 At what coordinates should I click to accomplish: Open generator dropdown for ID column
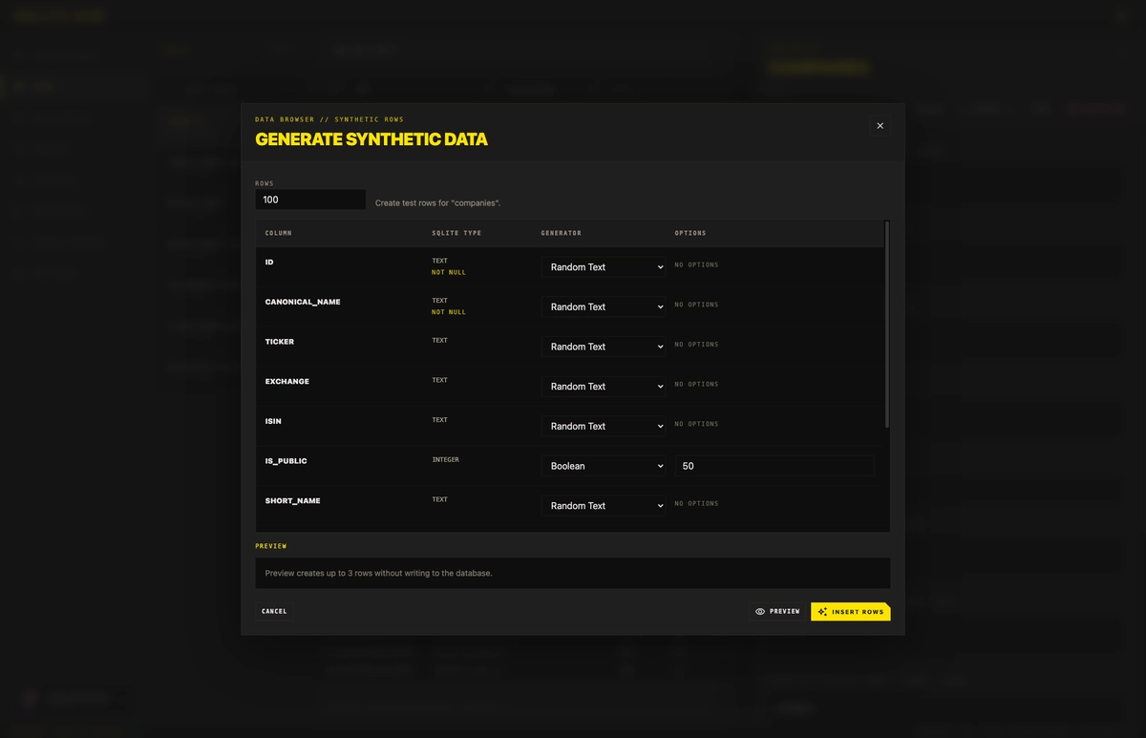pos(604,267)
